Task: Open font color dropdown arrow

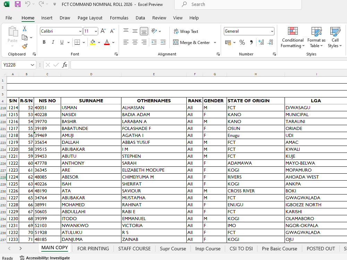Action: click(113, 42)
